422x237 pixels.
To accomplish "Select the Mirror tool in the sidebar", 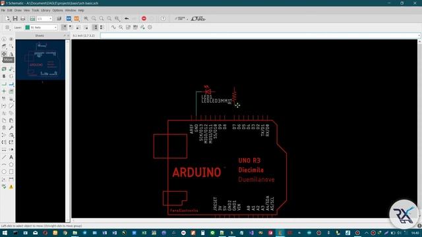I will 11,54.
